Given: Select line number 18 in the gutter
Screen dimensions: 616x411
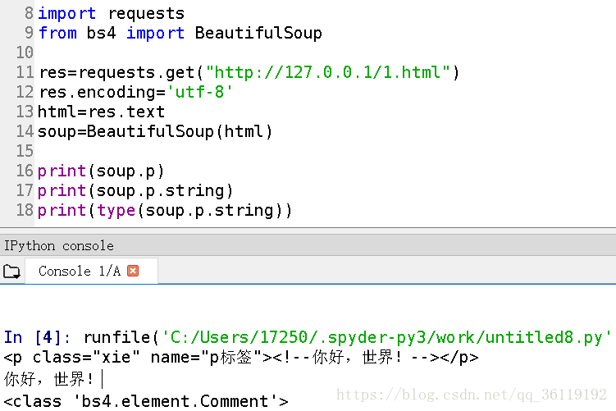Looking at the screenshot, I should [25, 210].
